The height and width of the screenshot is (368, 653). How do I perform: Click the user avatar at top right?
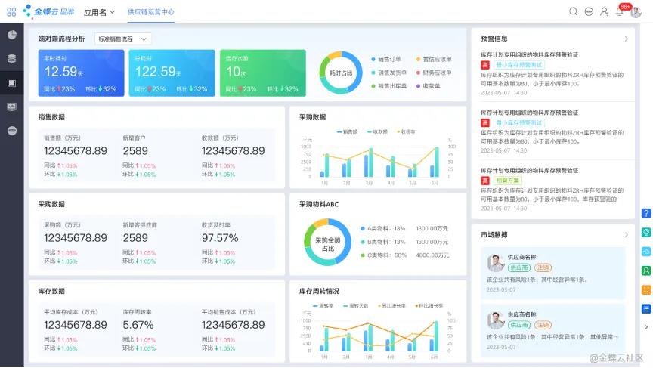pos(636,12)
